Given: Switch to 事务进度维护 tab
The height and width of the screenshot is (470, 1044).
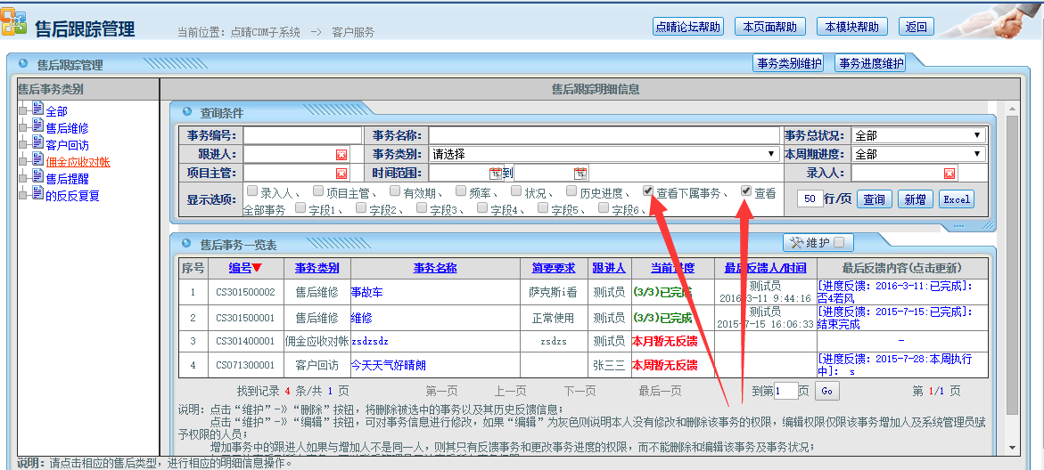Looking at the screenshot, I should click(x=870, y=63).
